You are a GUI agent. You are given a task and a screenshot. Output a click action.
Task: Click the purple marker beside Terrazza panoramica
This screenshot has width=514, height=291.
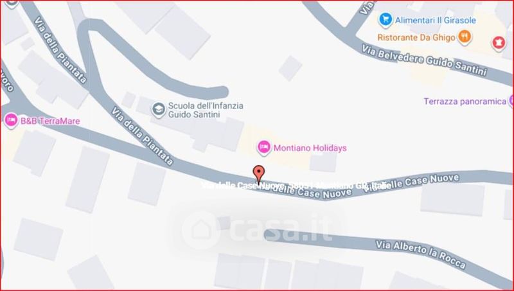click(x=511, y=101)
